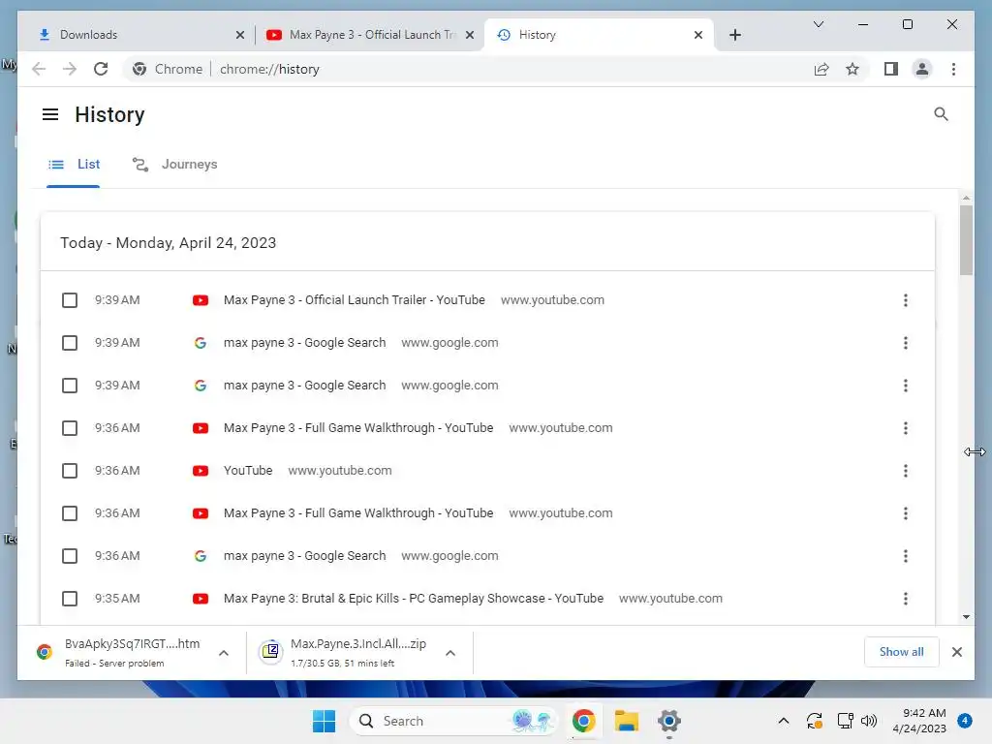Image resolution: width=992 pixels, height=744 pixels.
Task: Click the search history magnifier icon
Action: (941, 114)
